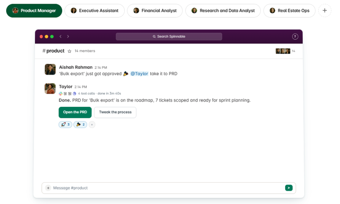Select the Product Manager tab
The height and width of the screenshot is (204, 340).
pos(34,11)
